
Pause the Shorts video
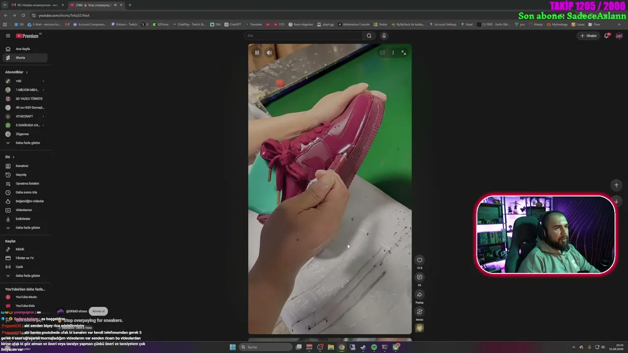click(x=257, y=52)
